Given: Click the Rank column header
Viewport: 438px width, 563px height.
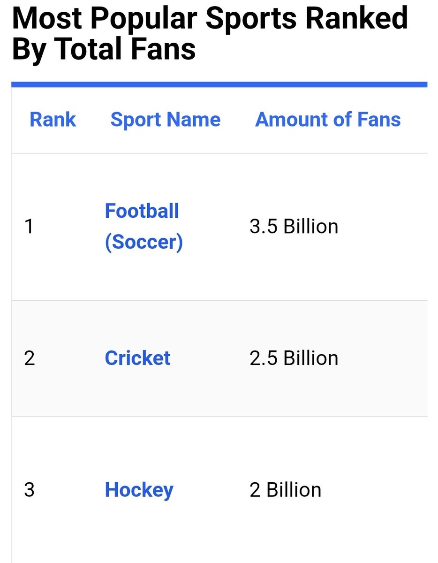Looking at the screenshot, I should [x=53, y=120].
